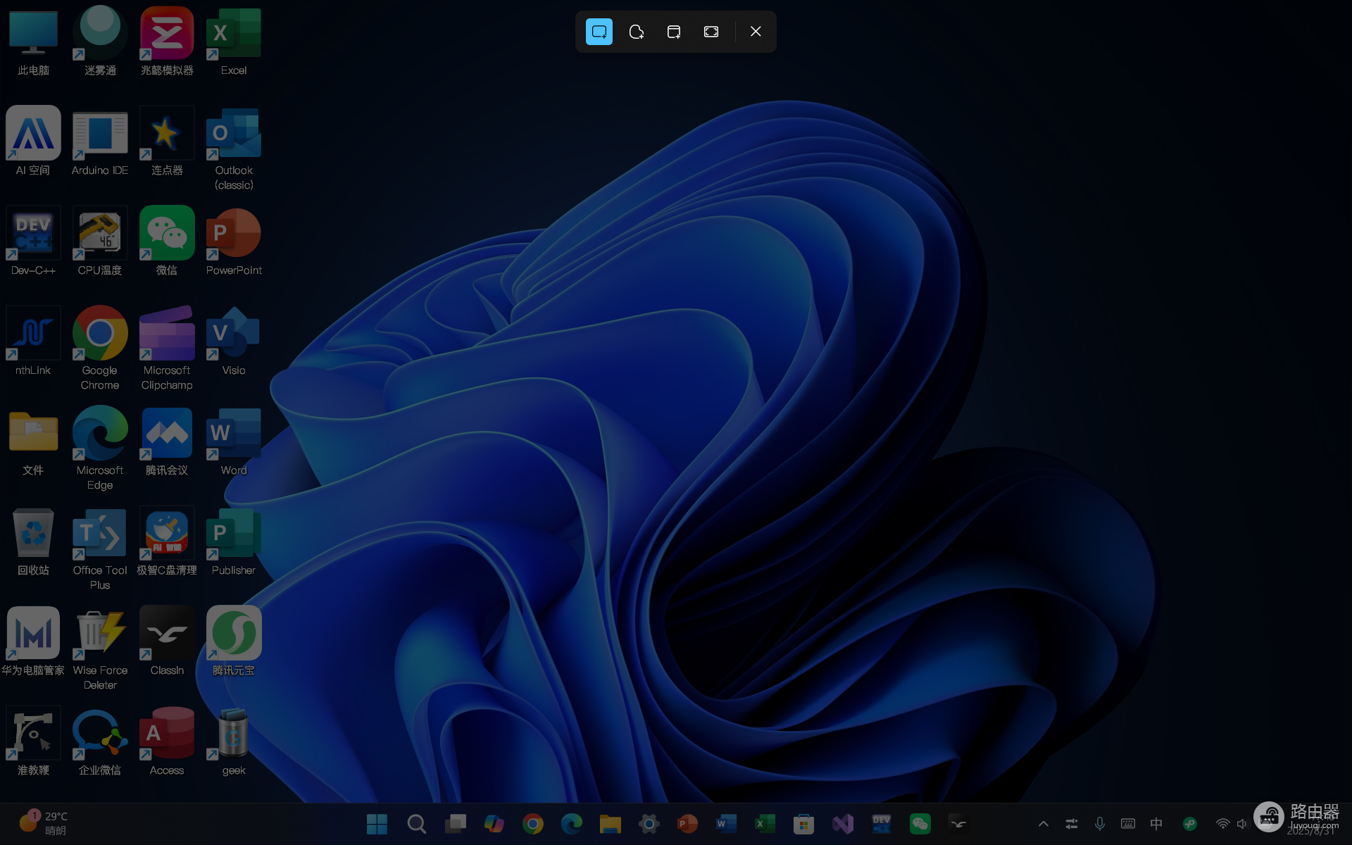Open 腾讯元宝 desktop shortcut
The image size is (1352, 845).
coord(234,641)
